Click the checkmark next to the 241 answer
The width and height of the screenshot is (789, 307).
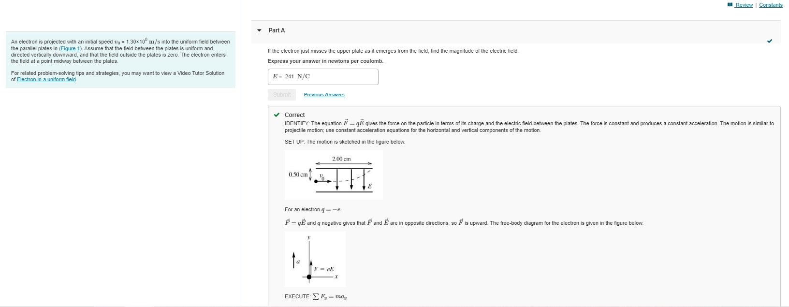click(x=771, y=42)
